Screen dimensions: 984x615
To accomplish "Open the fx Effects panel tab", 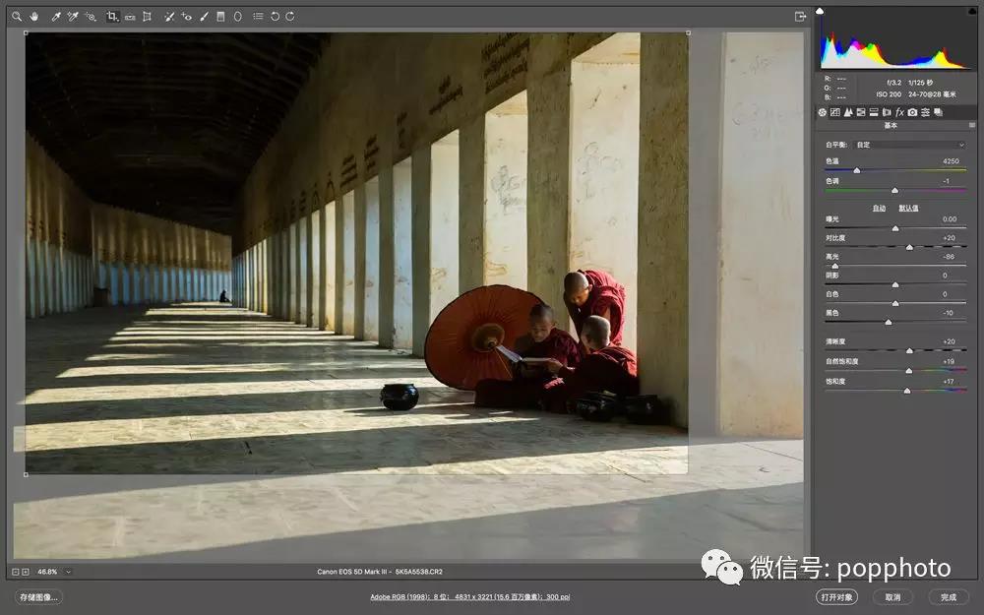I will pos(899,112).
